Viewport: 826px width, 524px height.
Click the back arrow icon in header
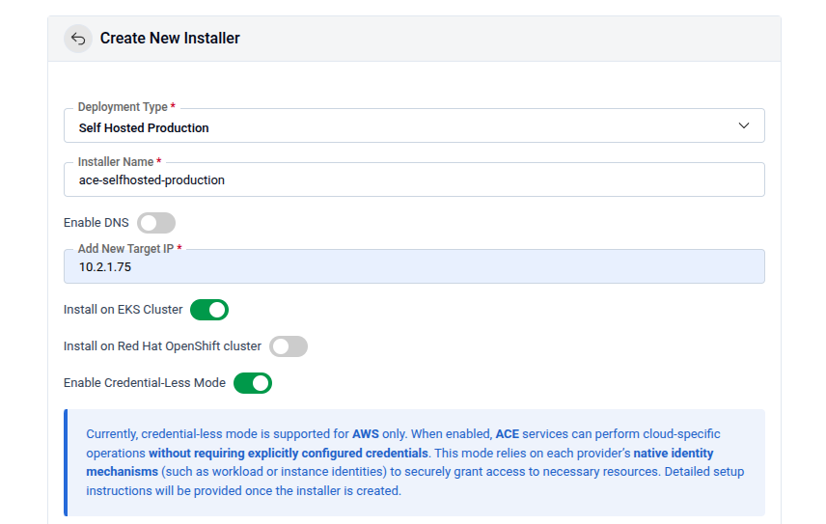pyautogui.click(x=78, y=39)
